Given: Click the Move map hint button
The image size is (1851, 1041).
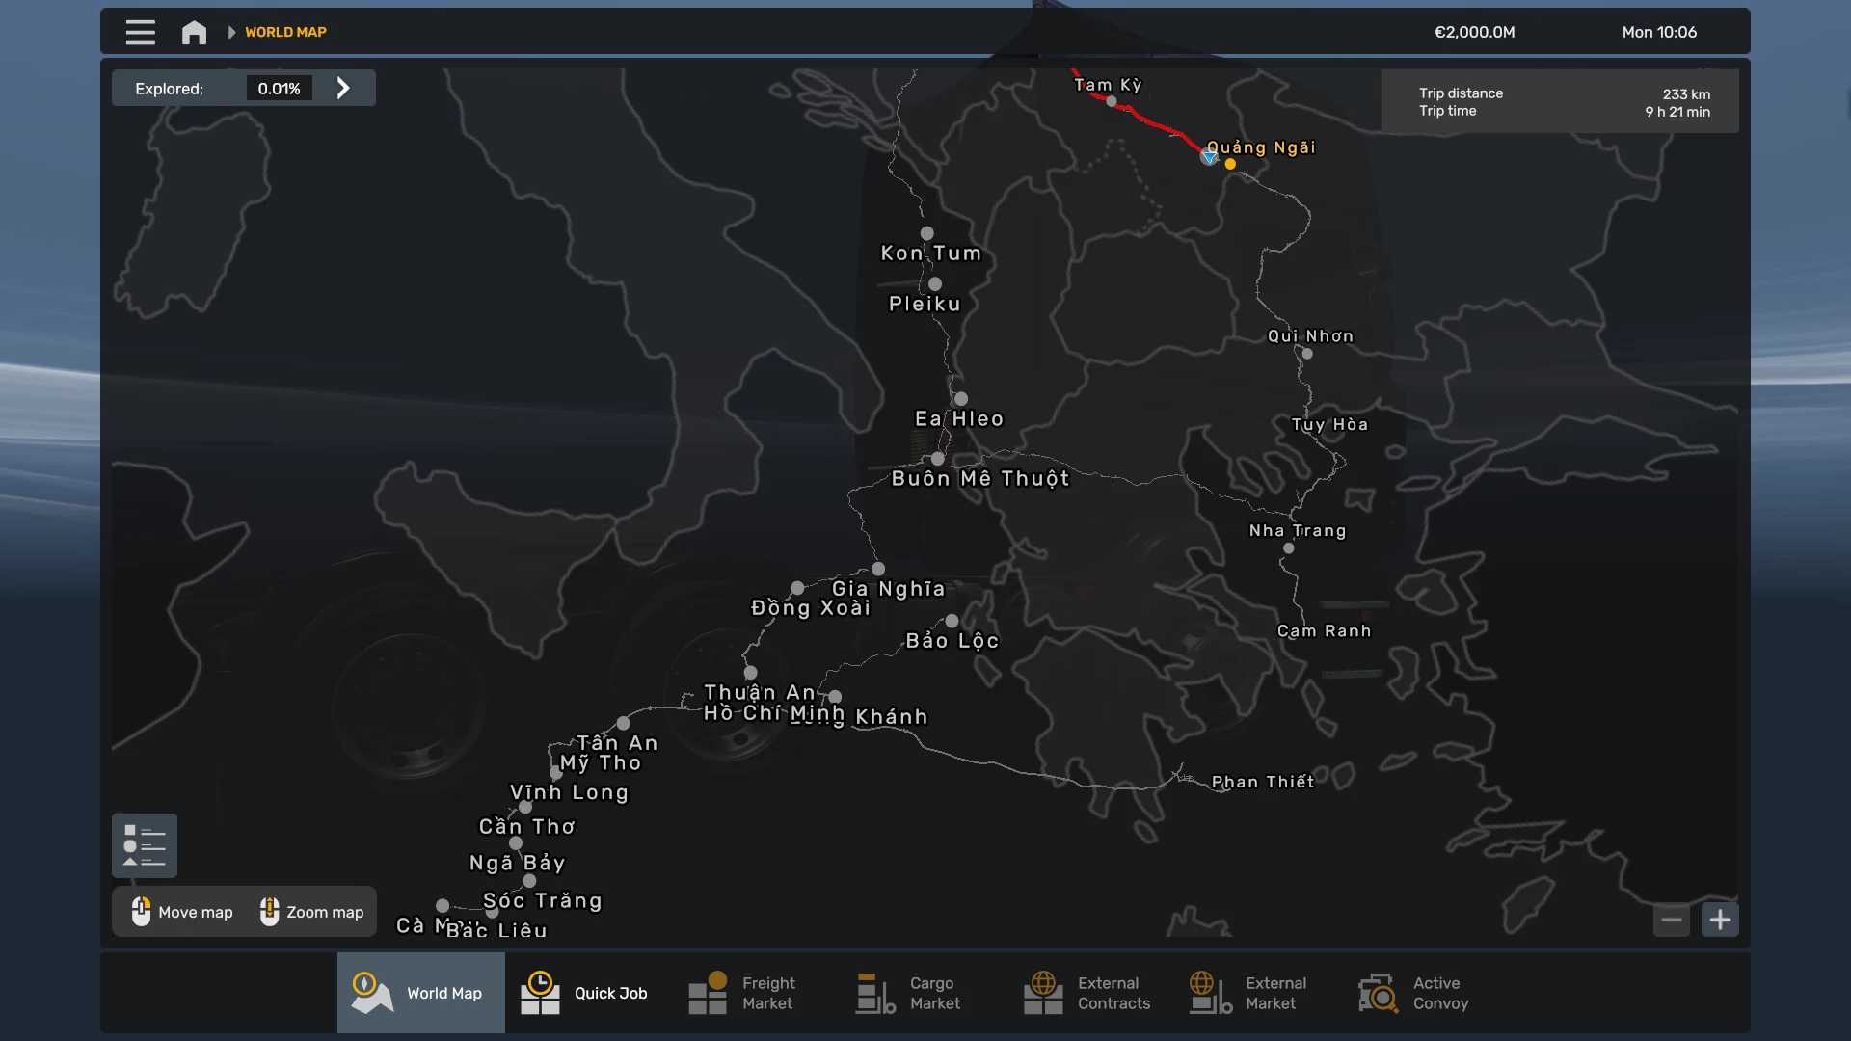Looking at the screenshot, I should pyautogui.click(x=183, y=912).
